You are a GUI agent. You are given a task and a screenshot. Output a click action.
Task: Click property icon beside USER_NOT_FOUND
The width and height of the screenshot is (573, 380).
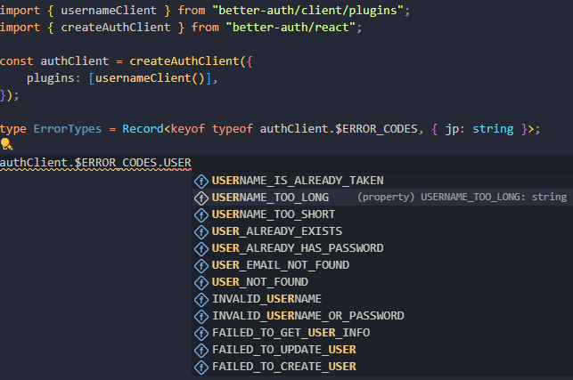coord(201,282)
